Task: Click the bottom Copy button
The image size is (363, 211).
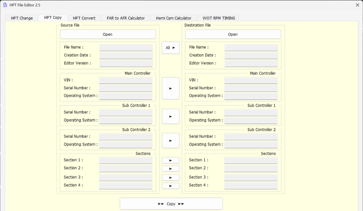Action: [x=171, y=204]
